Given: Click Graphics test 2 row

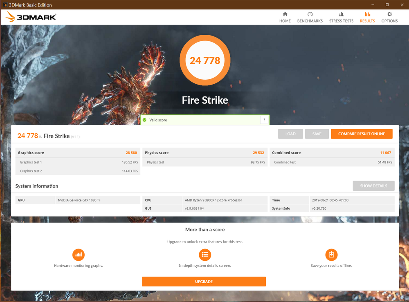Looking at the screenshot, I should pos(78,171).
